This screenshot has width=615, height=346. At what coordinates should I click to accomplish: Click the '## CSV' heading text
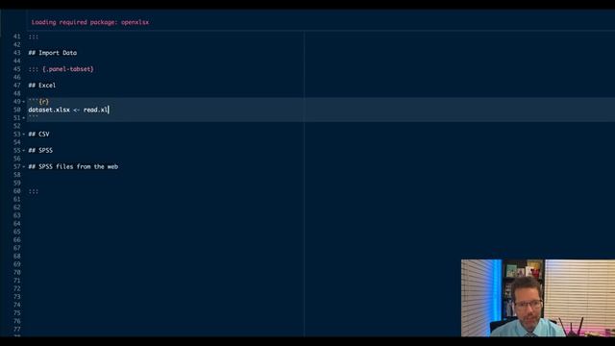(x=38, y=135)
